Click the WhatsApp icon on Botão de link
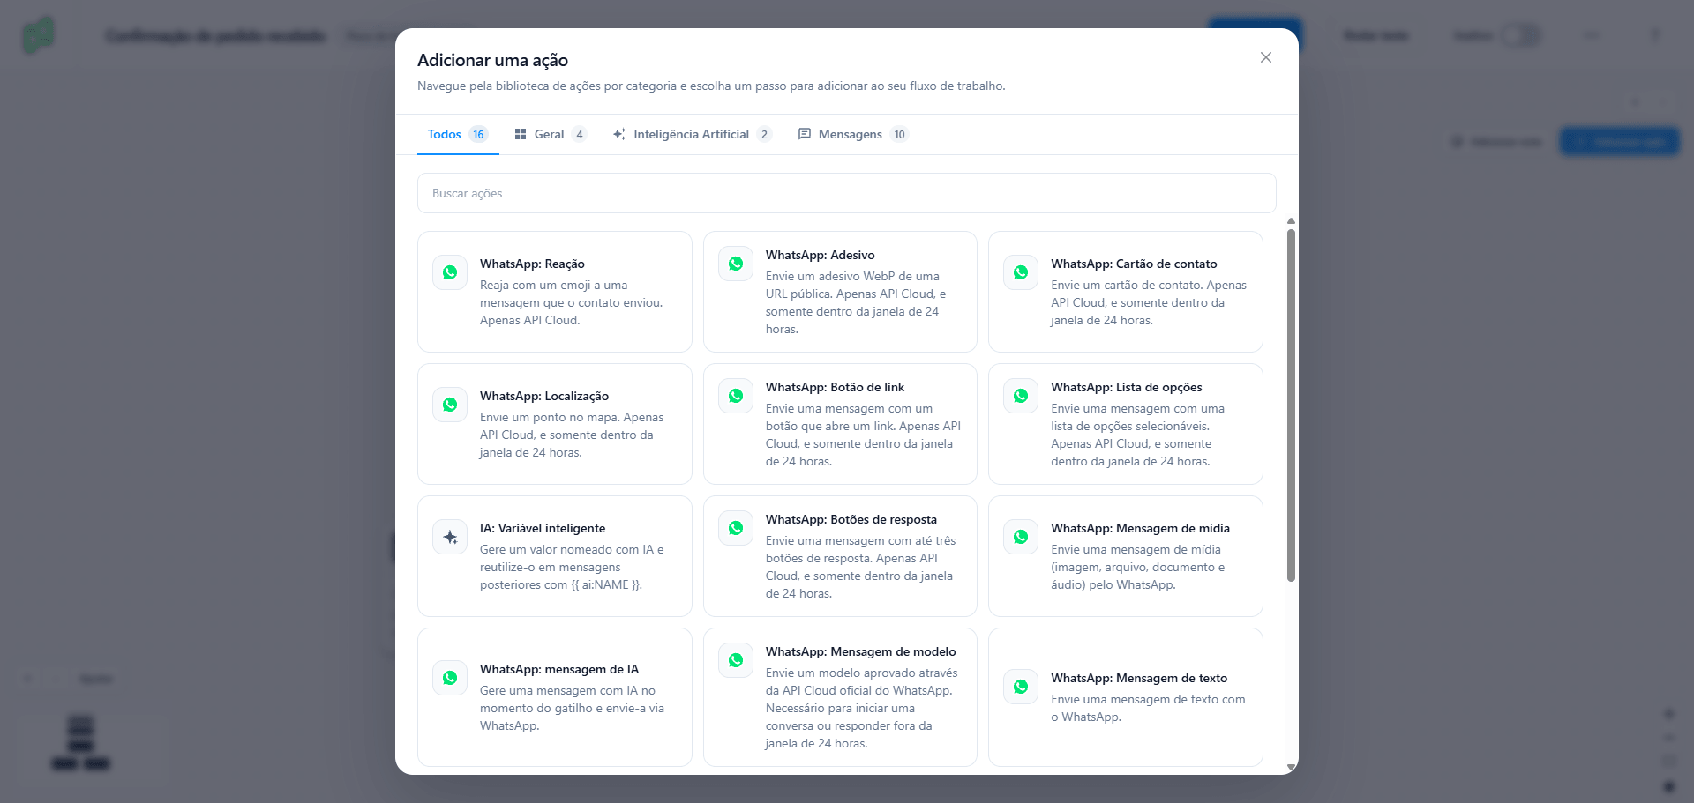The image size is (1694, 803). click(736, 396)
